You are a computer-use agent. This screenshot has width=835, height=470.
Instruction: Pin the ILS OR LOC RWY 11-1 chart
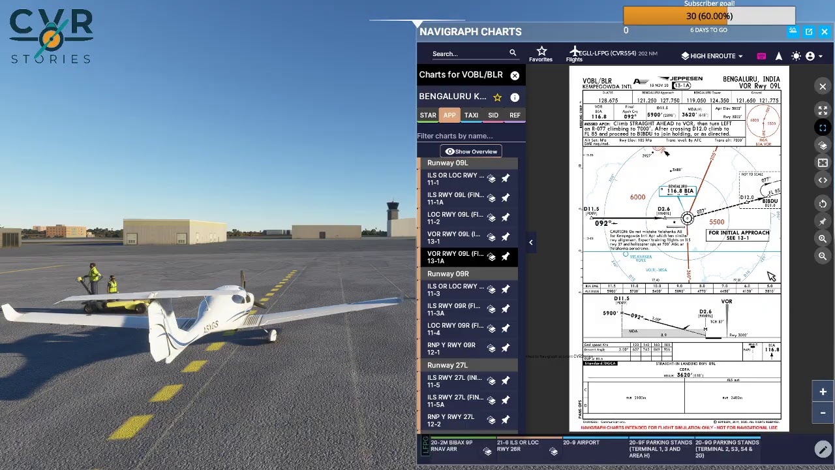pos(506,179)
